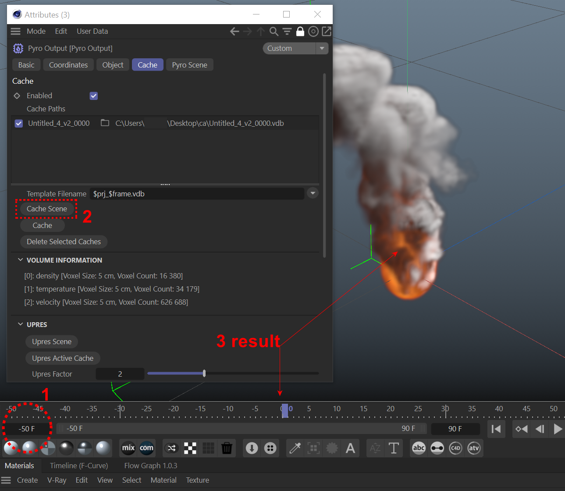This screenshot has height=491, width=565.
Task: Open the Custom layout dropdown arrow
Action: click(x=322, y=48)
